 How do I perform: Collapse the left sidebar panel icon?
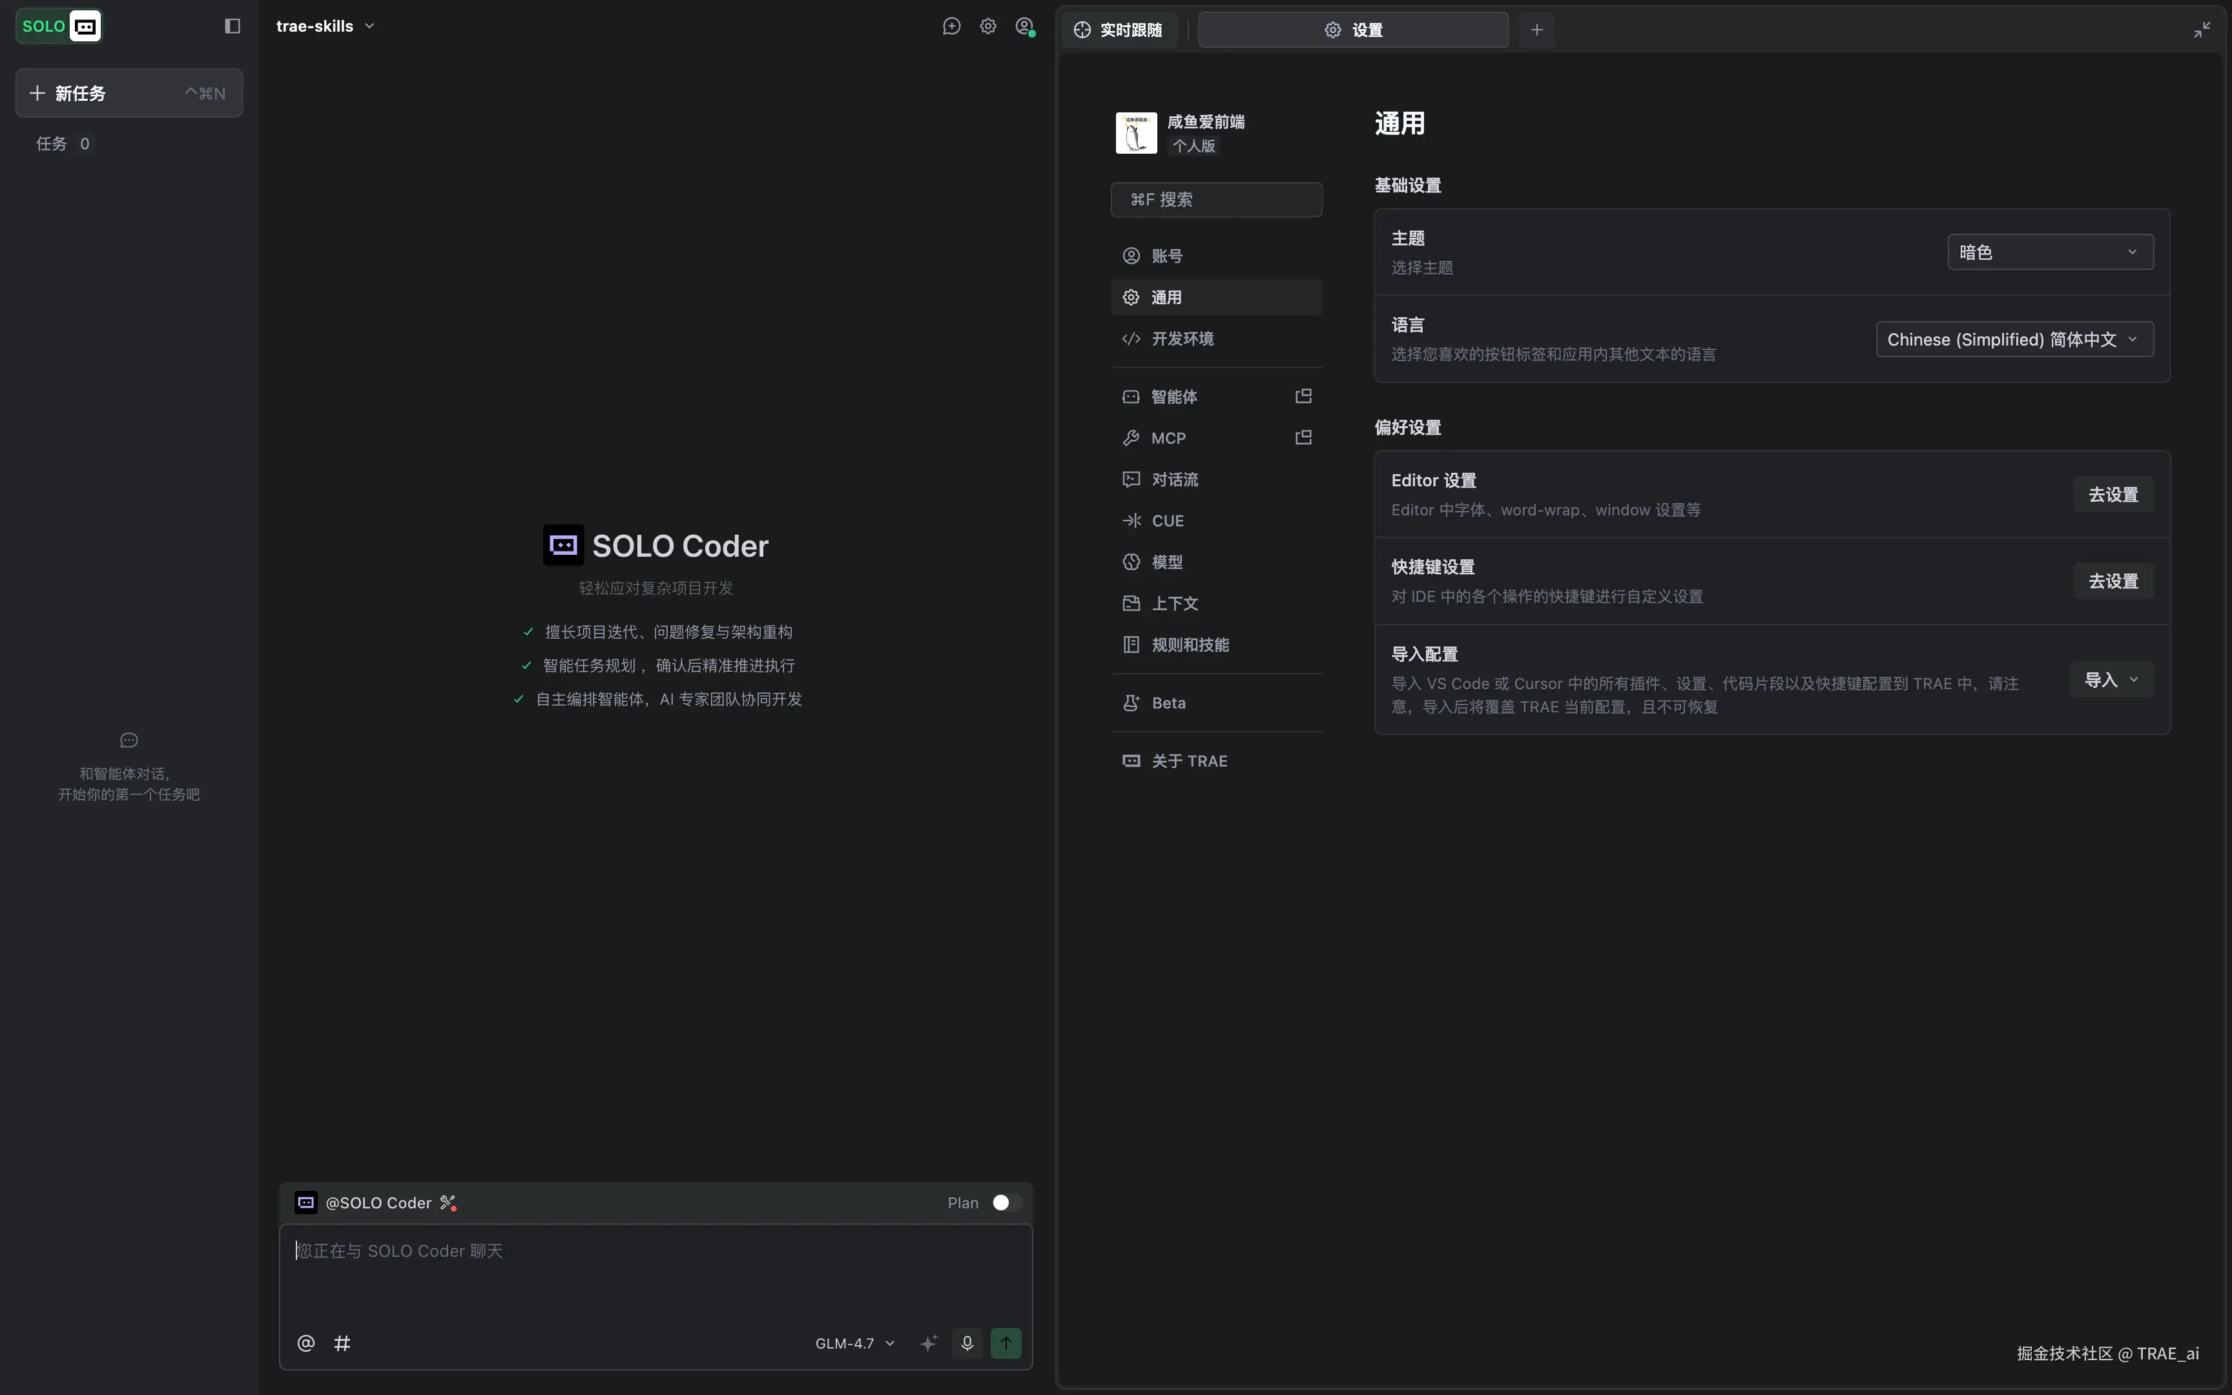click(x=232, y=26)
